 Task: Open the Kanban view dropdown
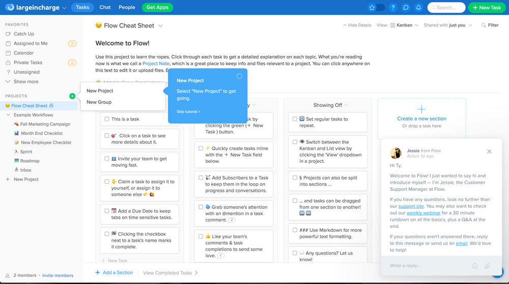click(x=416, y=25)
